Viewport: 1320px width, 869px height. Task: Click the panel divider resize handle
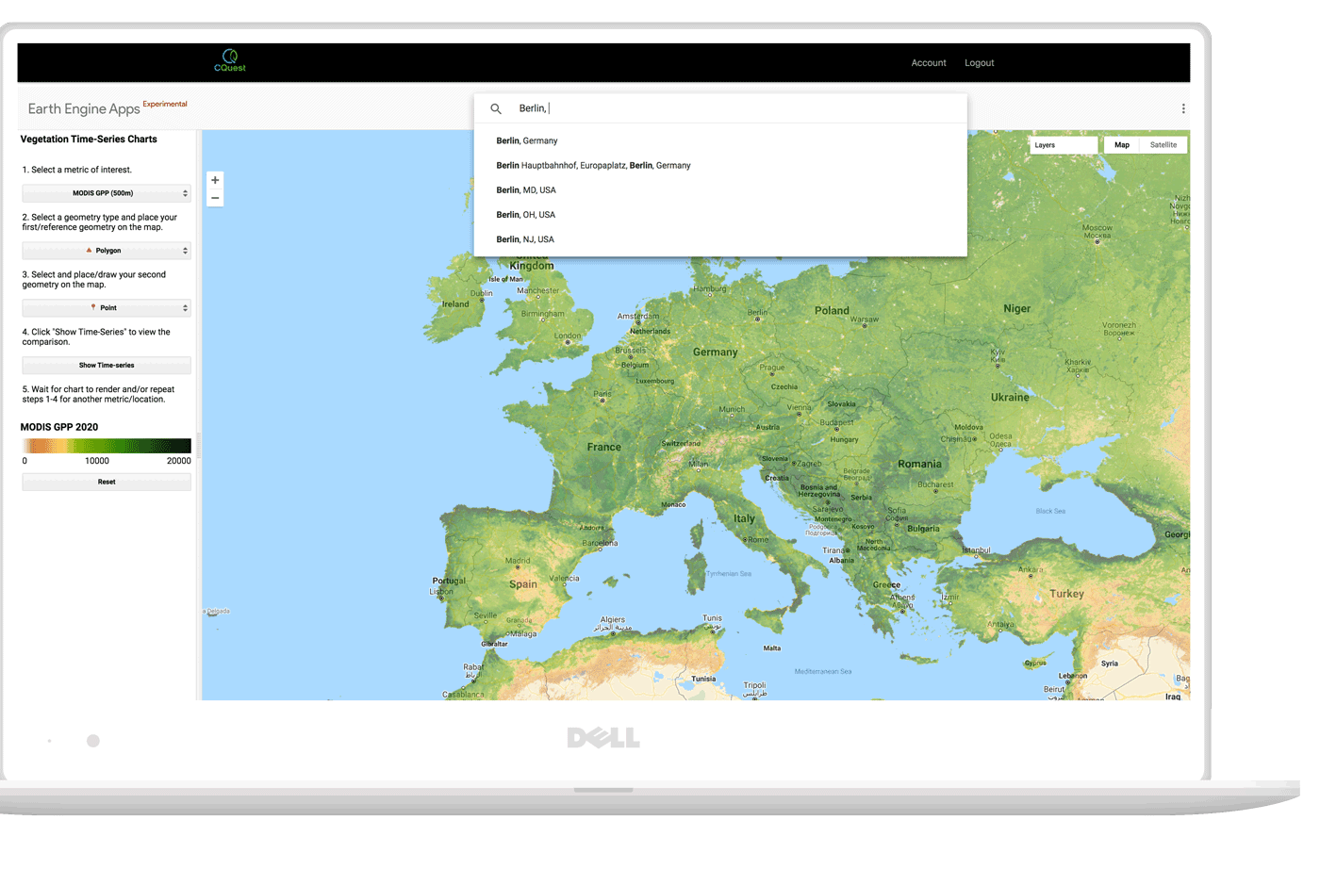pyautogui.click(x=199, y=448)
